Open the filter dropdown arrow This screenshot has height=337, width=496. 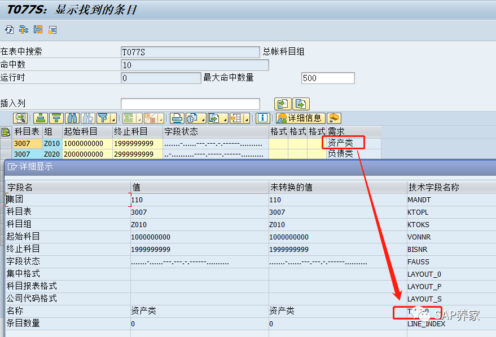113,118
